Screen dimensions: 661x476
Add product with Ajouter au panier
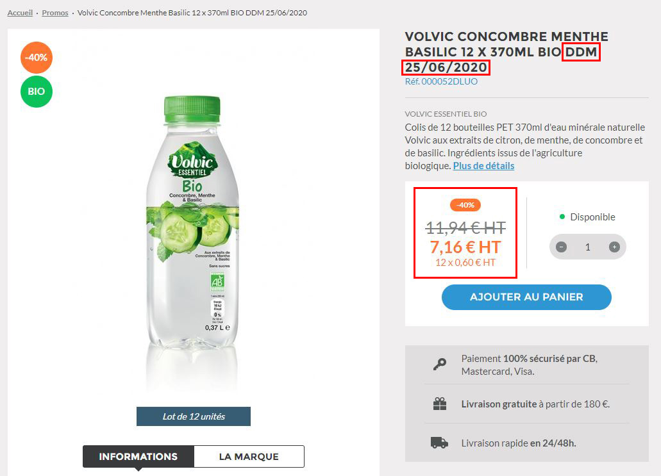(526, 297)
